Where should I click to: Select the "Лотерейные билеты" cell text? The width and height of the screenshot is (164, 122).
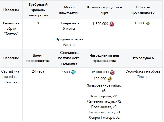click(x=69, y=26)
